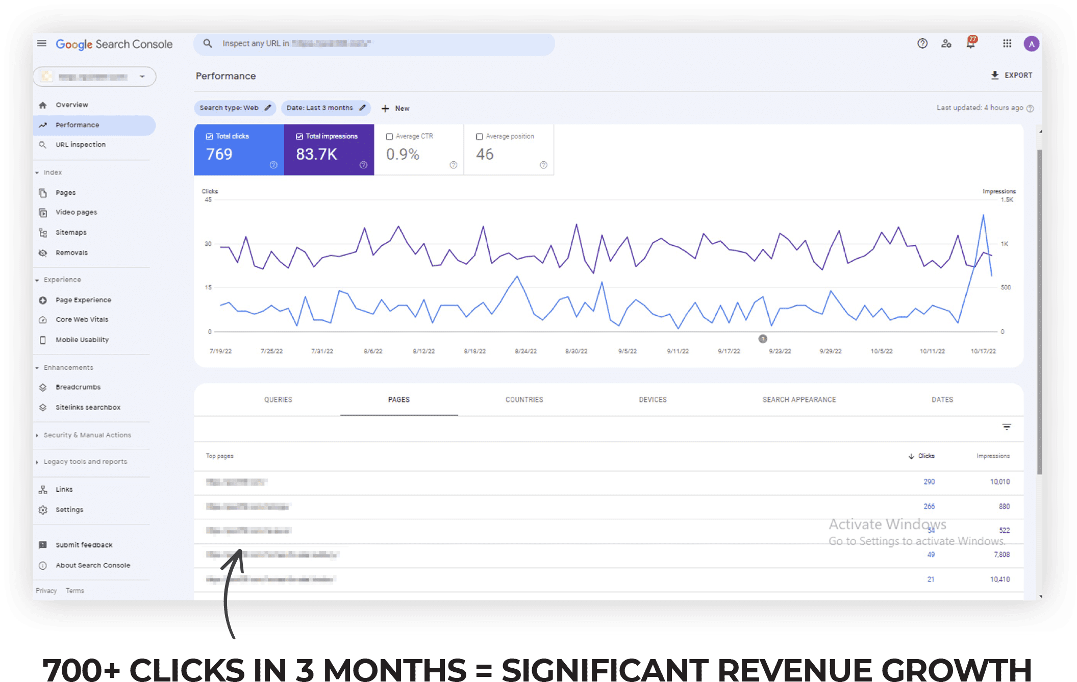1077x682 pixels.
Task: Select the Pages tab
Action: tap(398, 399)
